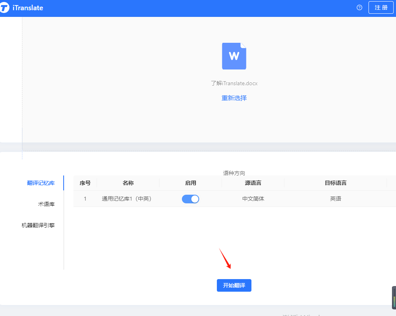Click the 源语言 column header
Image resolution: width=396 pixels, height=316 pixels.
253,183
